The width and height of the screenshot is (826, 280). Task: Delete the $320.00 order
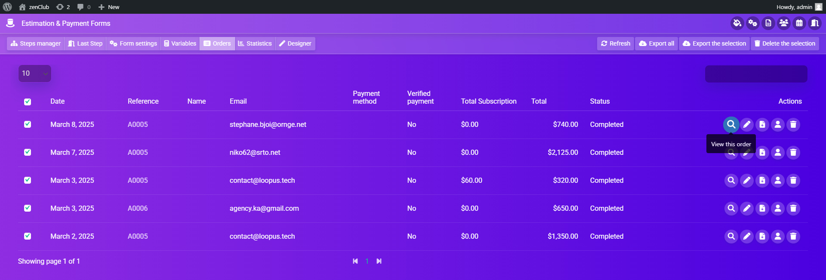[x=793, y=181]
